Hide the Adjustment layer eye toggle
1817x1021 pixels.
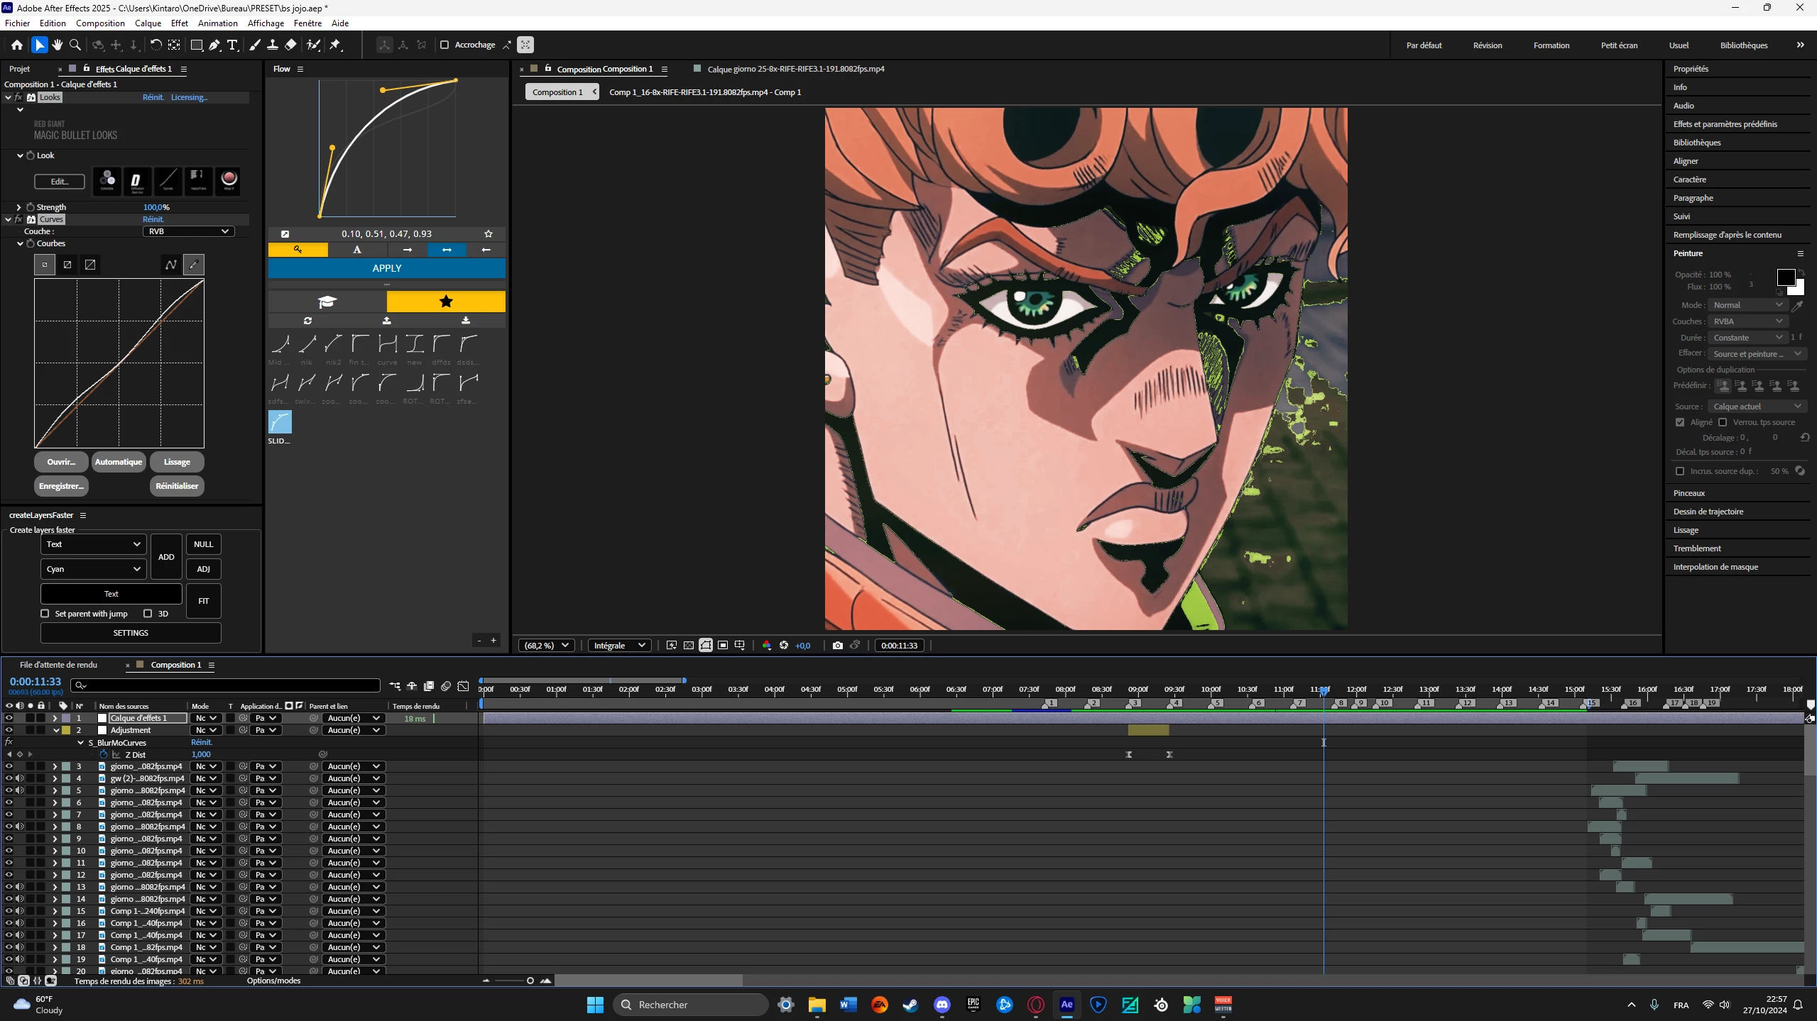point(9,730)
